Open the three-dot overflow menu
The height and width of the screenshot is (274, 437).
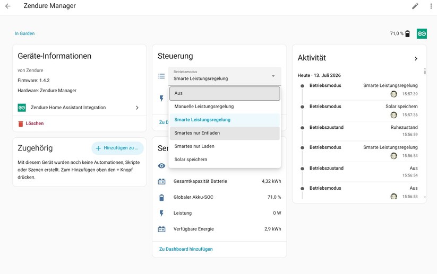431,6
